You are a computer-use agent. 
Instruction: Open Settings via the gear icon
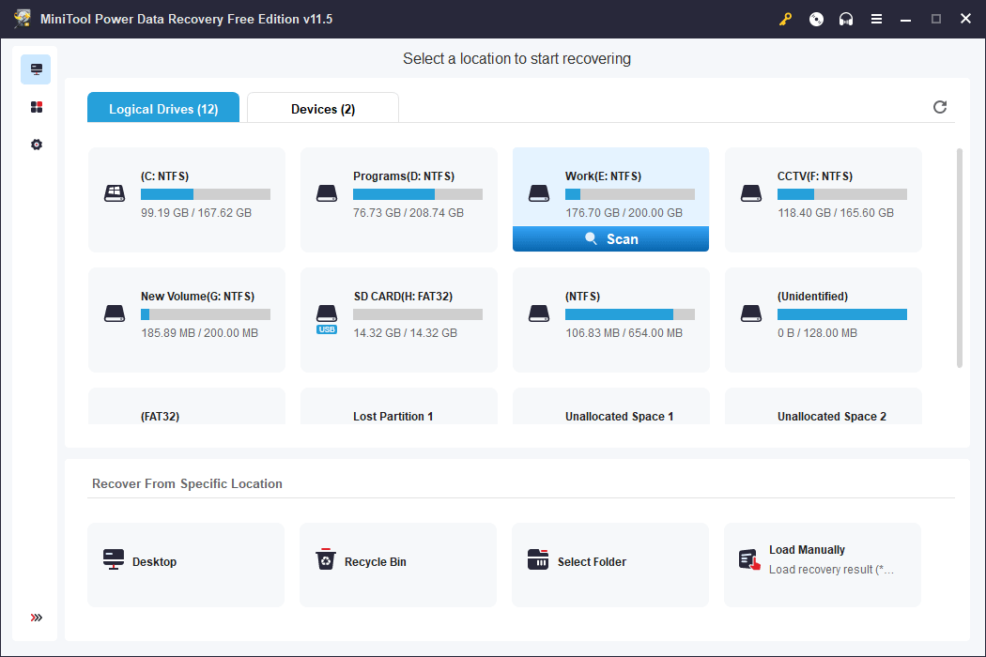click(x=36, y=145)
